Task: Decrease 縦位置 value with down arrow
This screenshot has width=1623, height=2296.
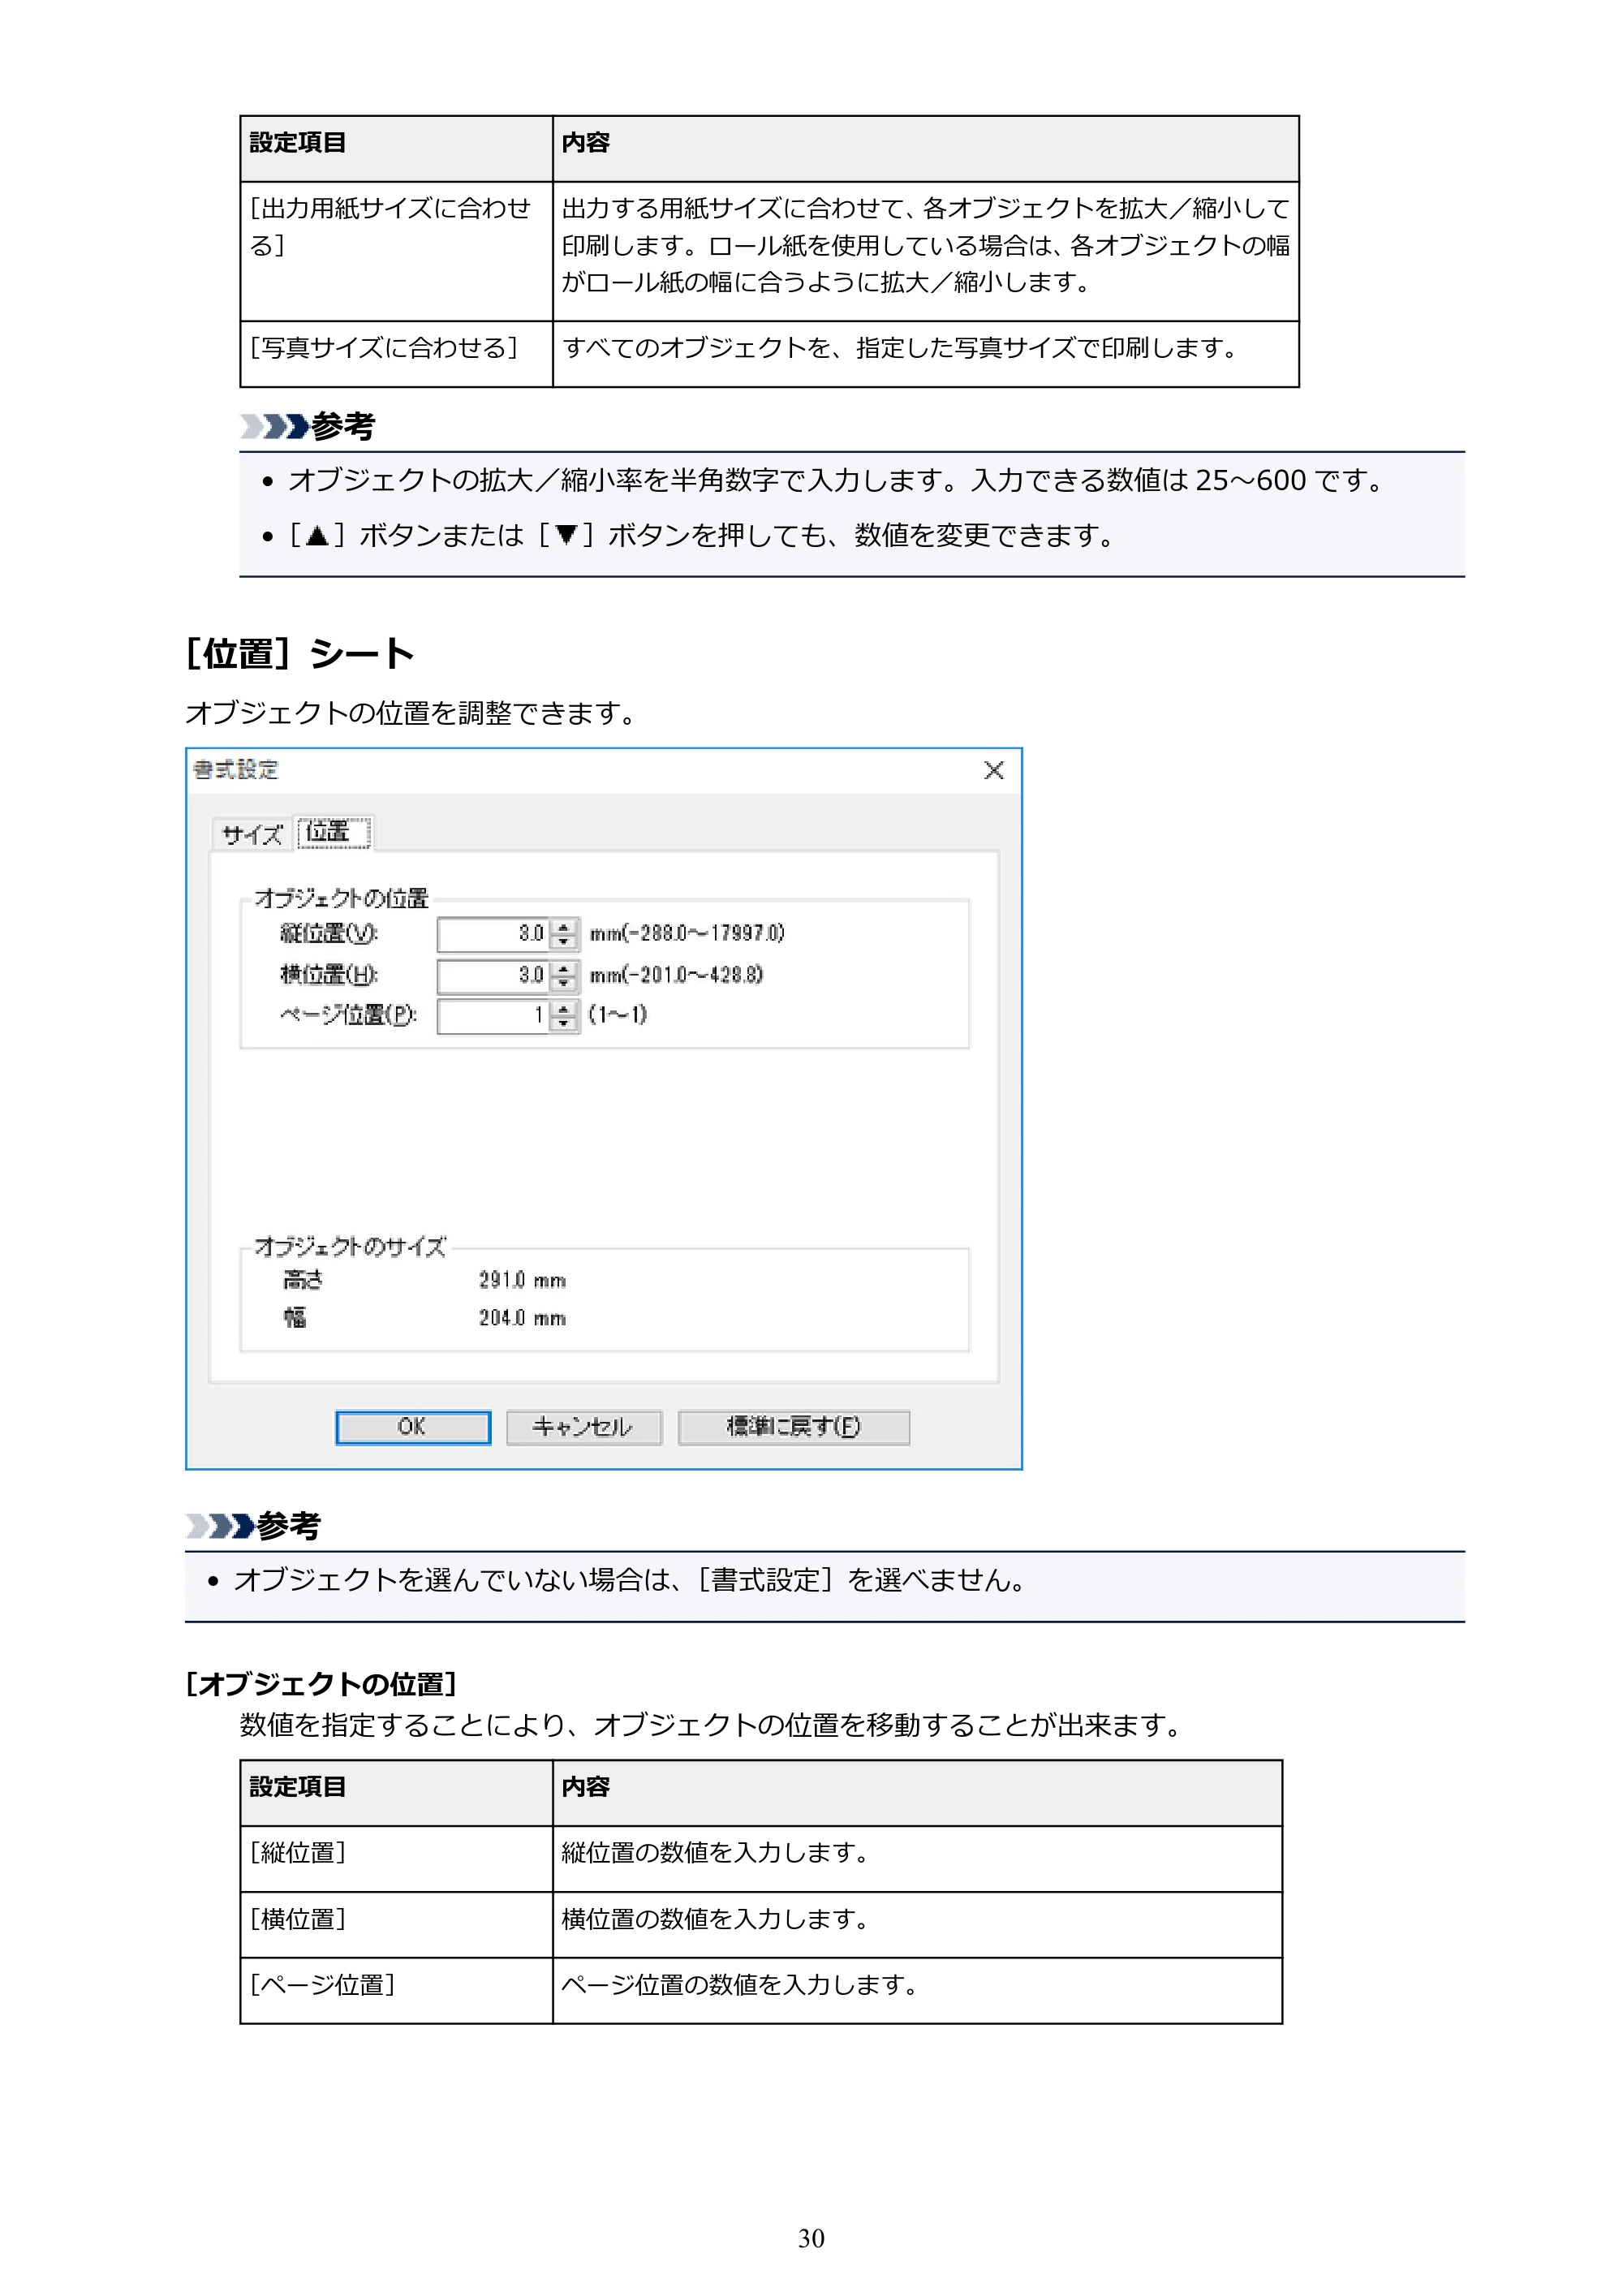Action: 564,942
